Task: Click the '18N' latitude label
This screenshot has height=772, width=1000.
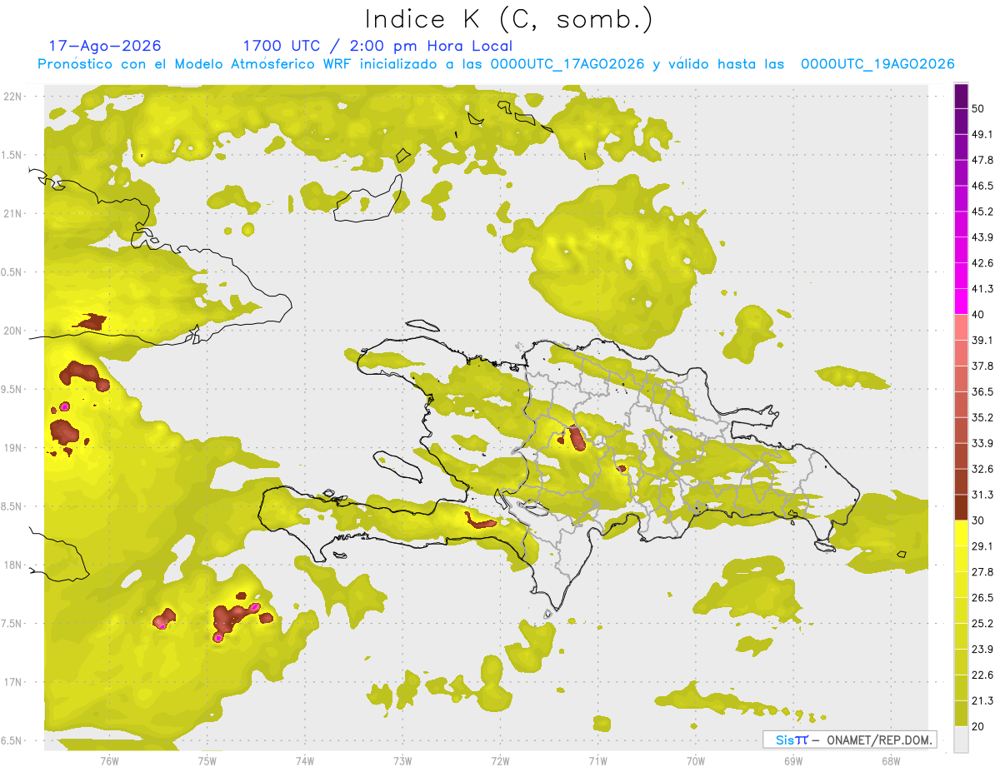Action: pos(12,565)
